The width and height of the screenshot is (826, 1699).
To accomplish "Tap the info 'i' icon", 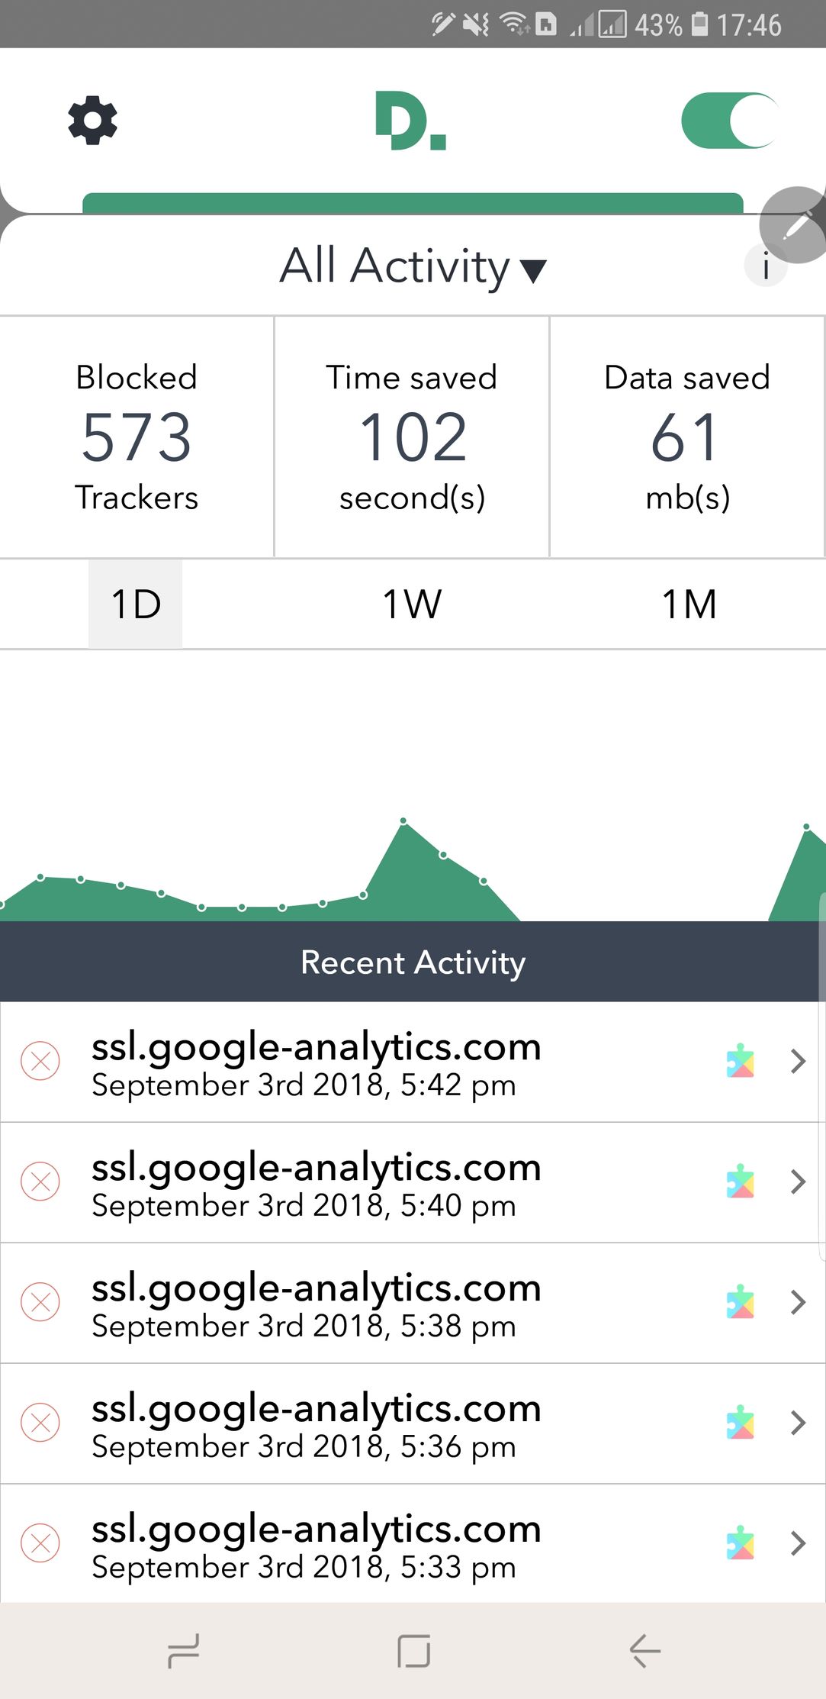I will coord(765,266).
